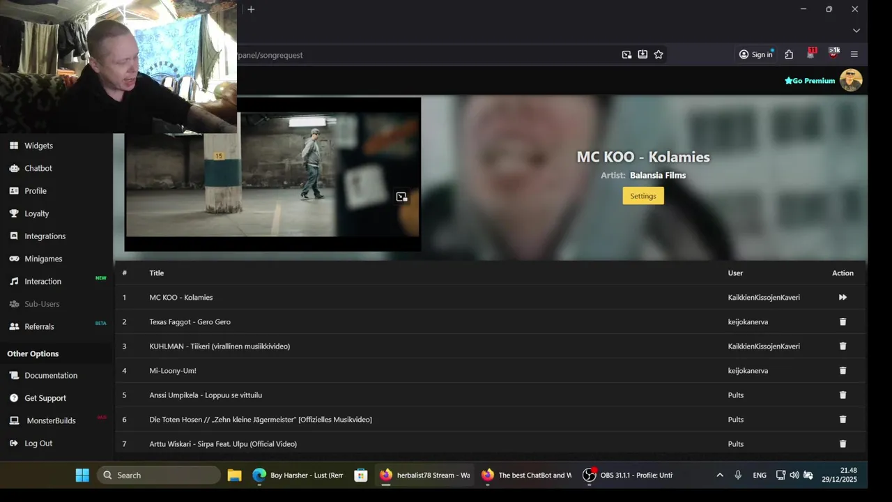Open Microsoft Store from taskbar

click(x=361, y=476)
